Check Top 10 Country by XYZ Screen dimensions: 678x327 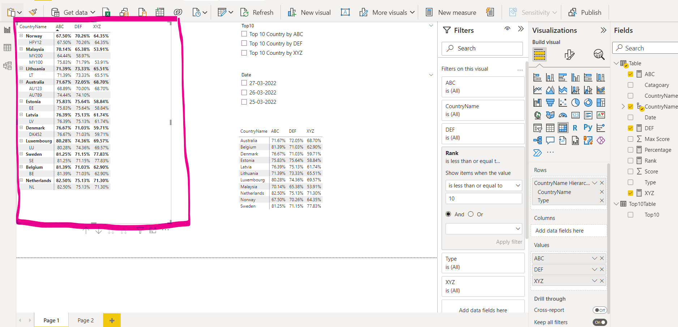tap(244, 53)
